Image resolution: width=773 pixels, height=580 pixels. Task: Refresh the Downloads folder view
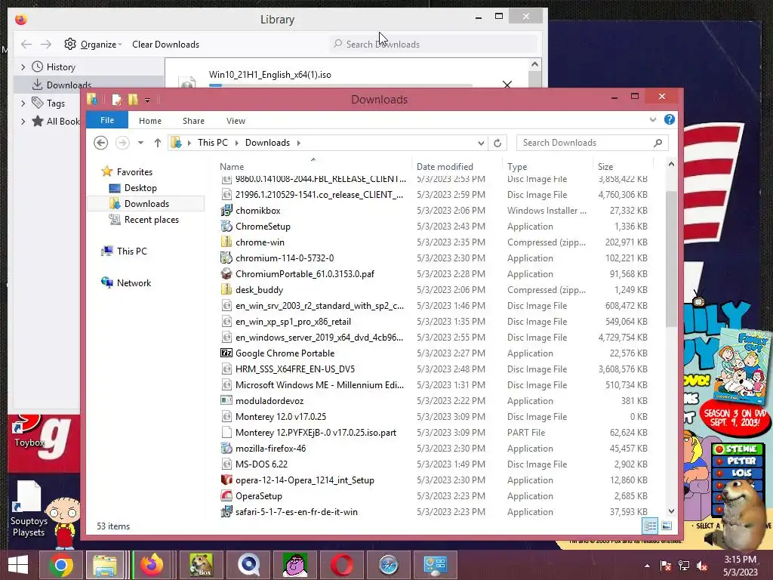pyautogui.click(x=497, y=143)
